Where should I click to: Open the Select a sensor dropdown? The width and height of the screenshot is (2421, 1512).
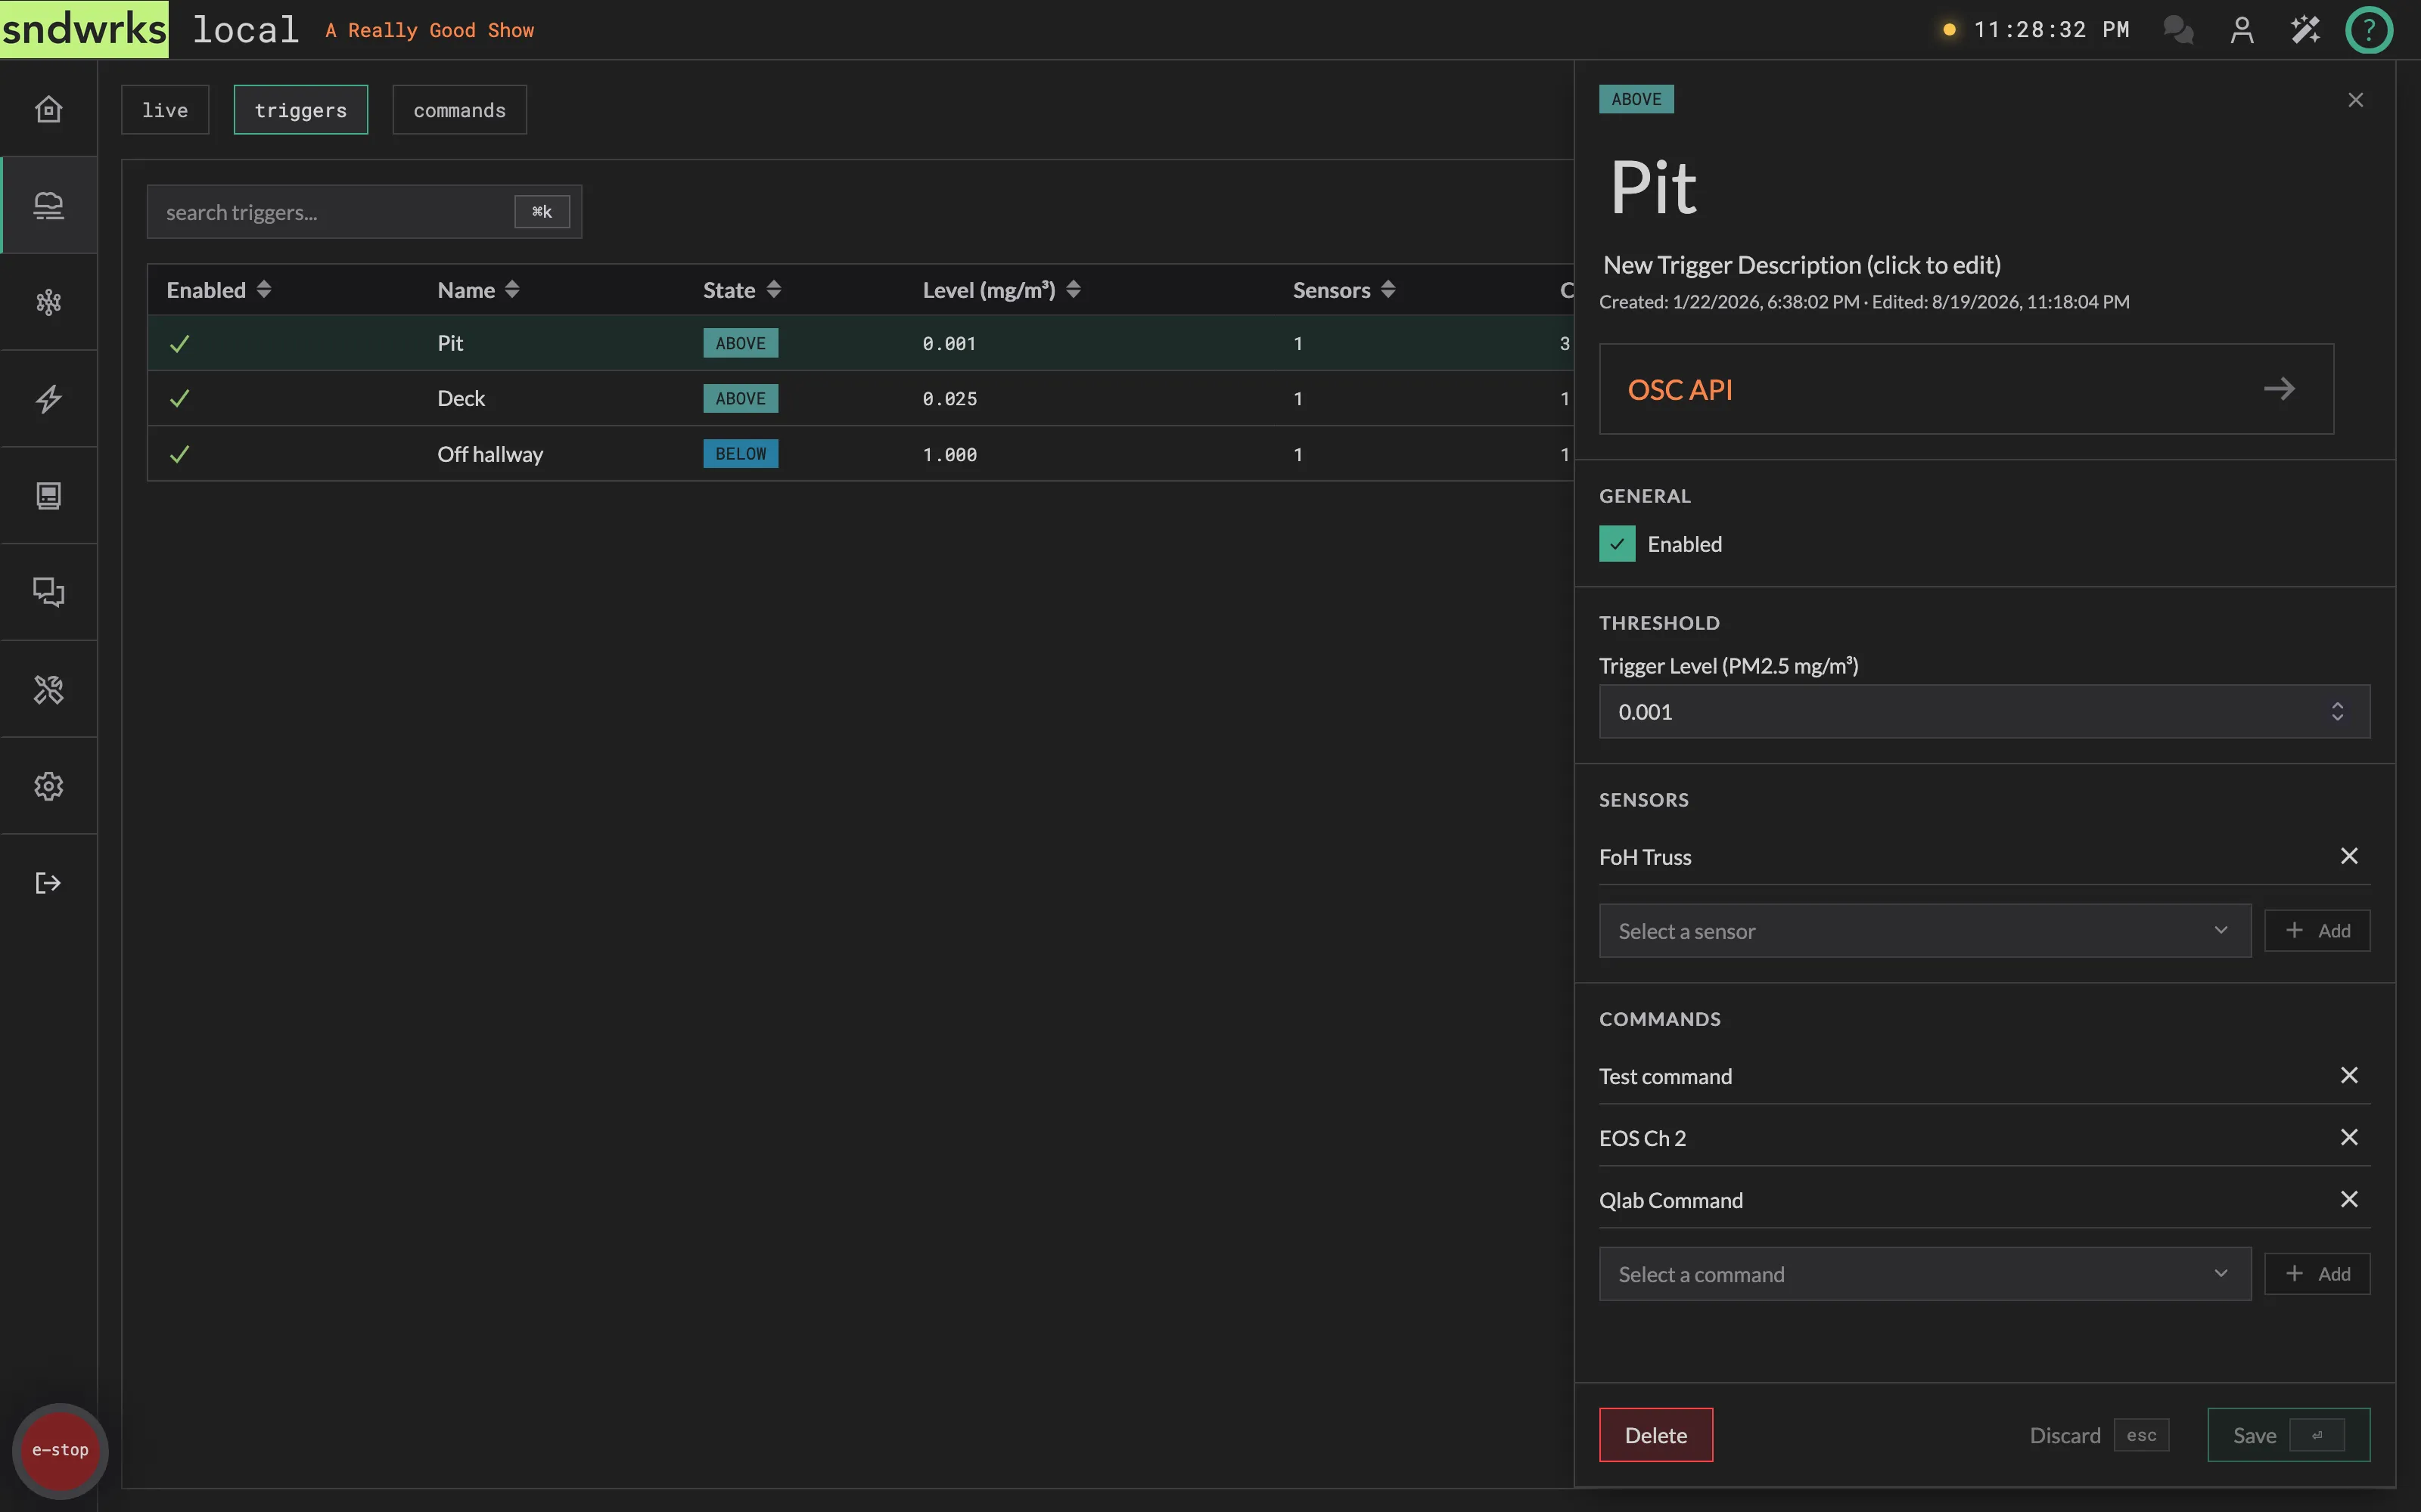1925,931
